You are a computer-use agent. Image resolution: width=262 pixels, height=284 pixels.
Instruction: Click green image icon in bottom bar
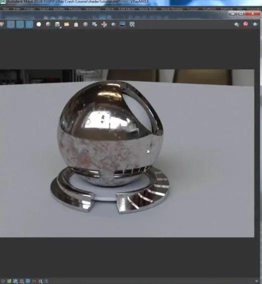pyautogui.click(x=9, y=281)
